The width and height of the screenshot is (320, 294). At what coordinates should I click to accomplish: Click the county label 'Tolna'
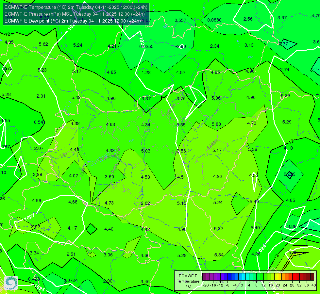click(x=114, y=168)
